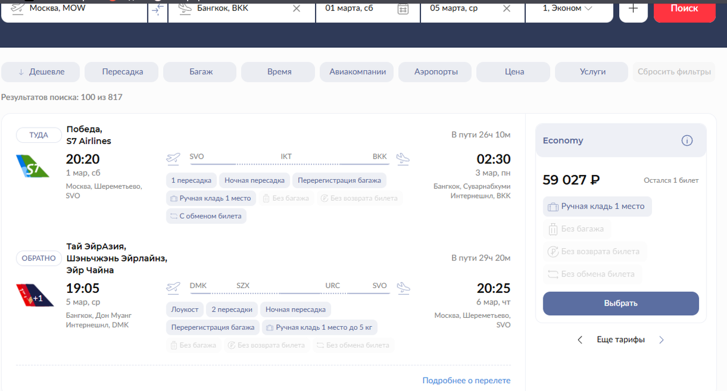Image resolution: width=727 pixels, height=391 pixels.
Task: Click the outbound departure plane icon near SVO
Action: 174,159
